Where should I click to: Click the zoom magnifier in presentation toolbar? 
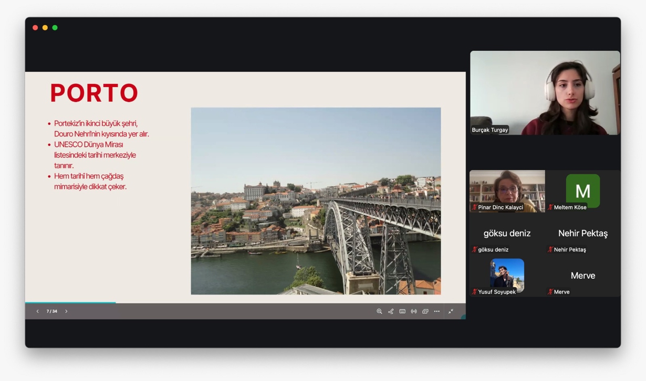pos(379,311)
